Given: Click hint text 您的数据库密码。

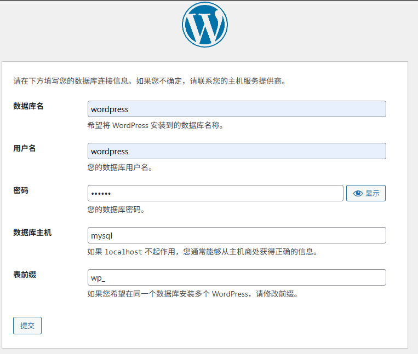Looking at the screenshot, I should click(x=116, y=210).
